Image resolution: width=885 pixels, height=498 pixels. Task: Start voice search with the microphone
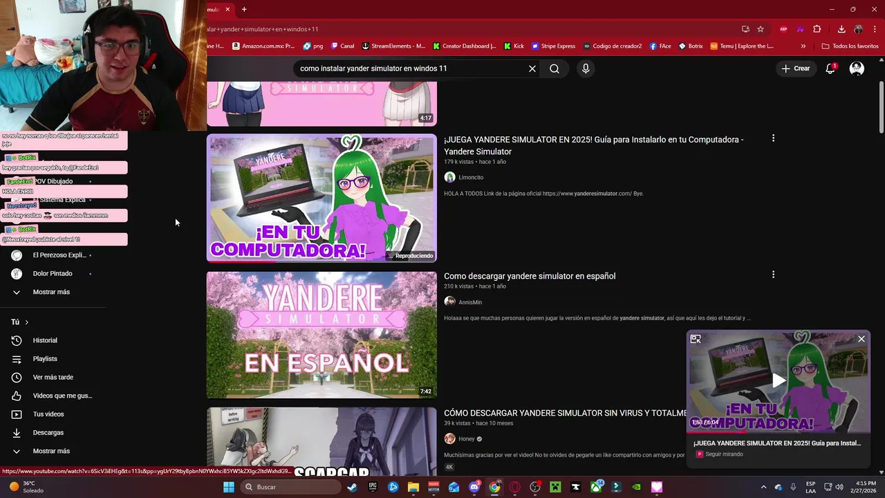pyautogui.click(x=586, y=68)
